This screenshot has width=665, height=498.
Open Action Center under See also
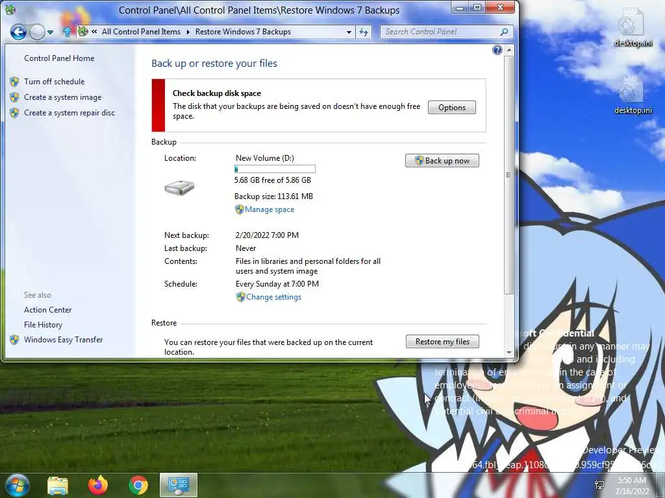(x=48, y=310)
